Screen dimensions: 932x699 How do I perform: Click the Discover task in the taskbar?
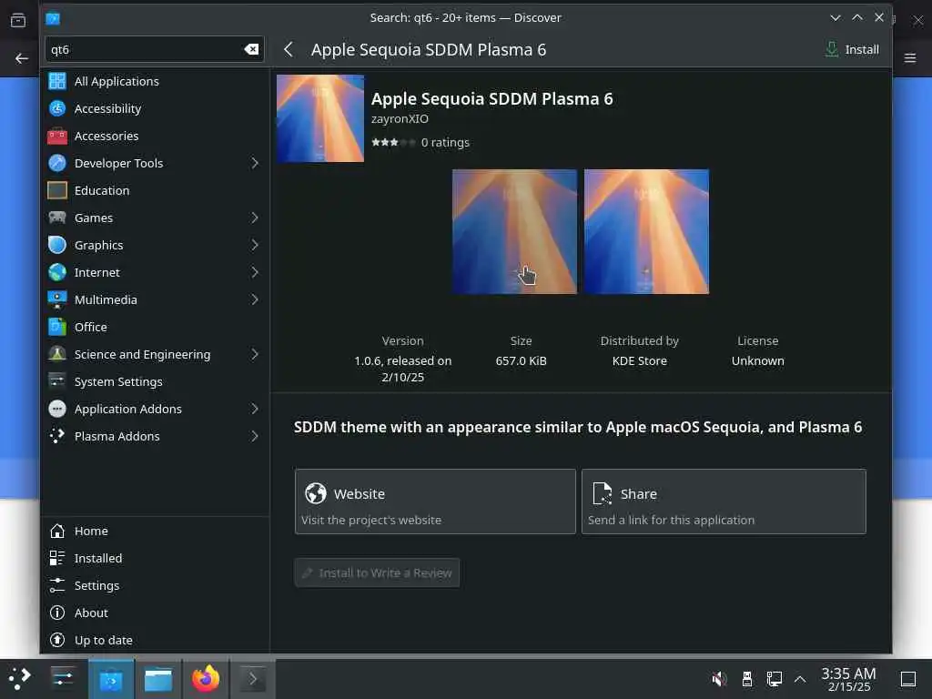point(111,678)
